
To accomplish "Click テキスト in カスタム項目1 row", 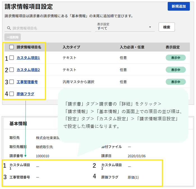I will [70, 58].
